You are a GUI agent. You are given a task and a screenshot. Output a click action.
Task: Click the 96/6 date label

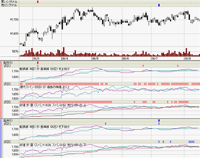[126, 59]
